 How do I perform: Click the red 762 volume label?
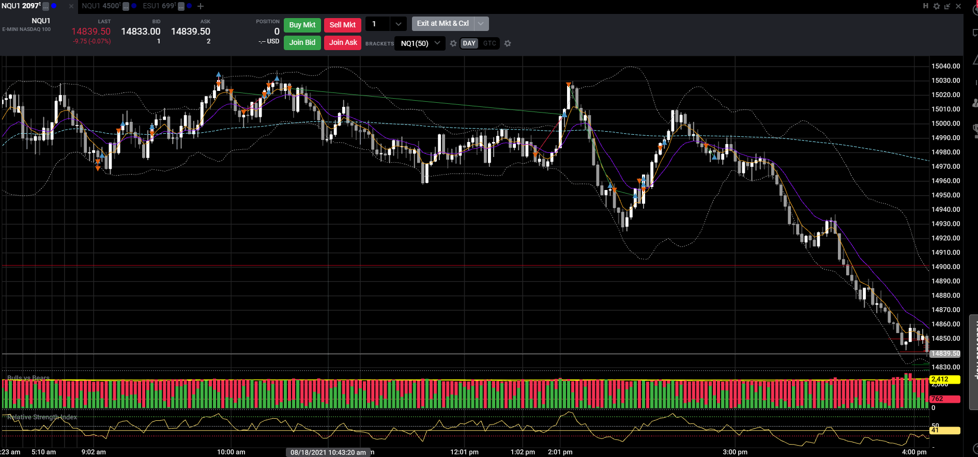[945, 399]
